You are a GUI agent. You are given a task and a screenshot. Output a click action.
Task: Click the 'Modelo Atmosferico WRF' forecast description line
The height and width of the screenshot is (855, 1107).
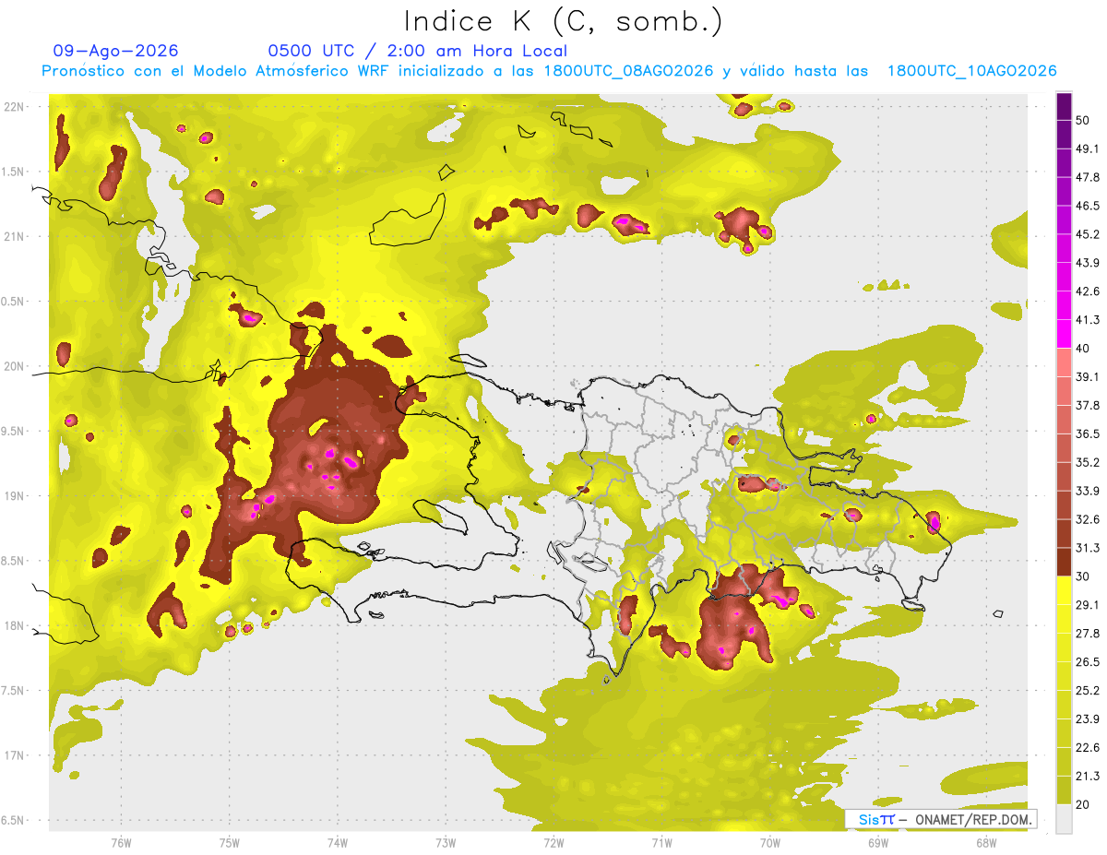pos(549,71)
